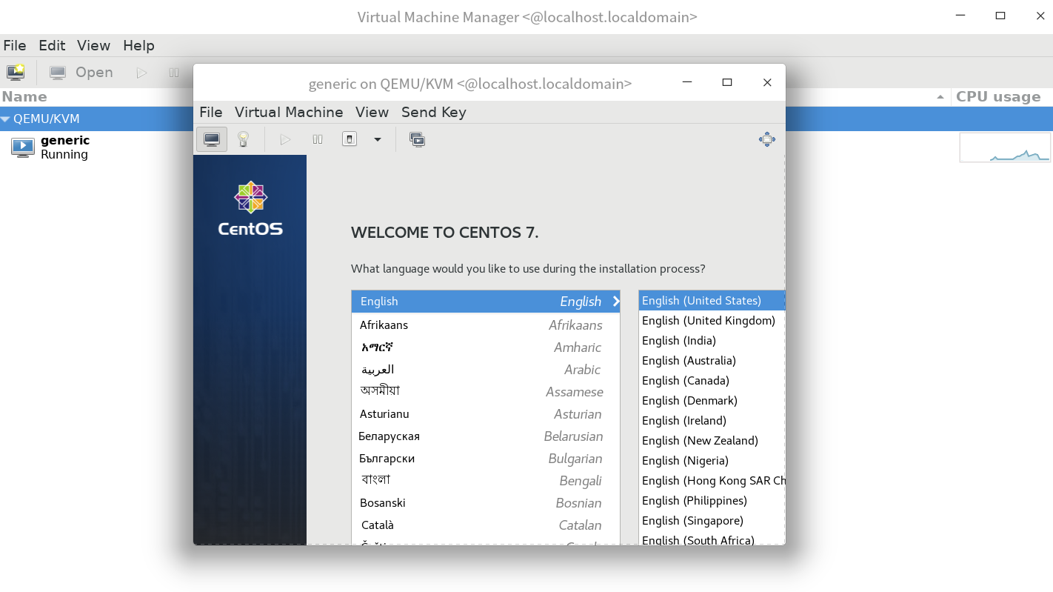Screen dimensions: 1053x592
Task: Open the View menu in generic VM window
Action: coord(372,112)
